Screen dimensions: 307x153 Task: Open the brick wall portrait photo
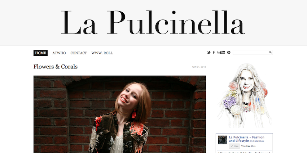point(120,114)
